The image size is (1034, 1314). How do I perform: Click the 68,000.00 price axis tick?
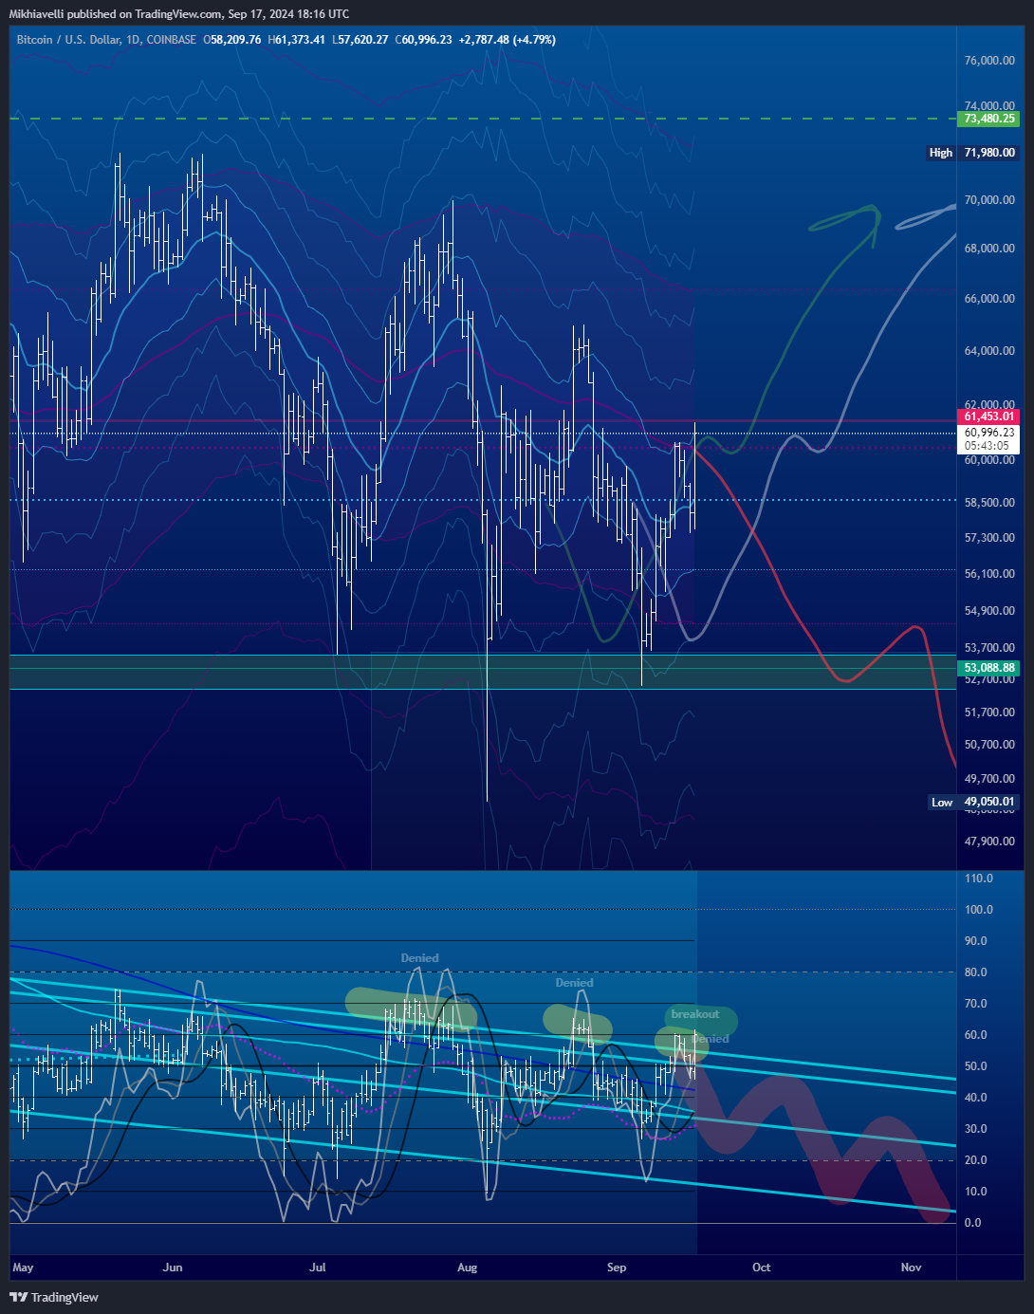(989, 249)
